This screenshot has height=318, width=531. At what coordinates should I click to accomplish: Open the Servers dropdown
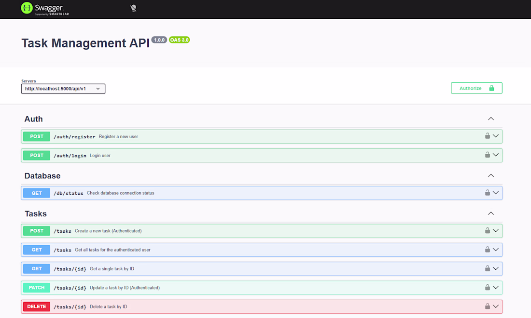point(63,89)
